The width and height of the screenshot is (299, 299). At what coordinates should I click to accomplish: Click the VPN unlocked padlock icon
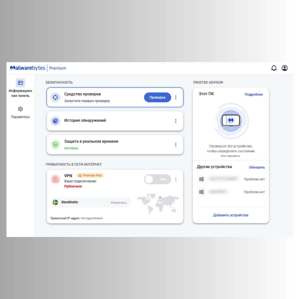(55, 179)
